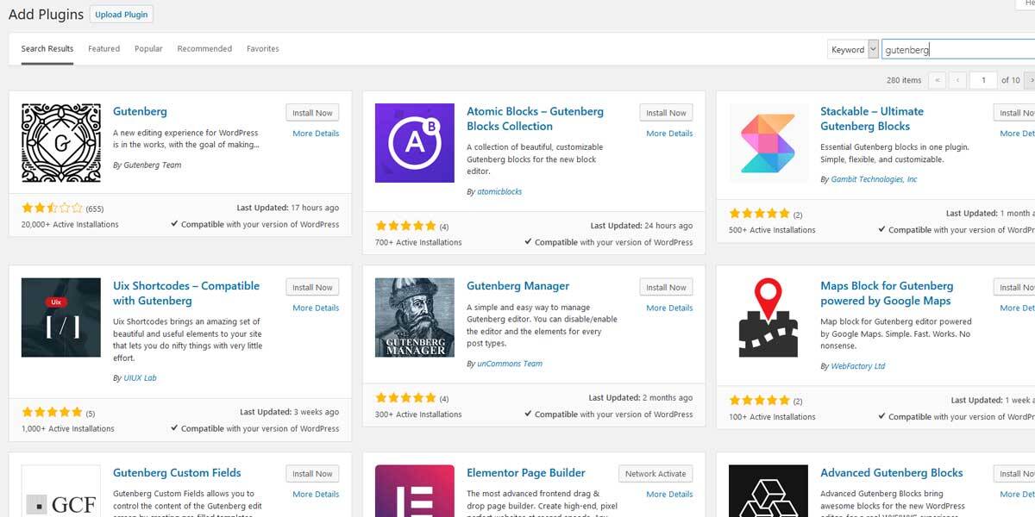This screenshot has width=1035, height=517.
Task: View More Details for Elementor Page Builder
Action: coord(669,495)
